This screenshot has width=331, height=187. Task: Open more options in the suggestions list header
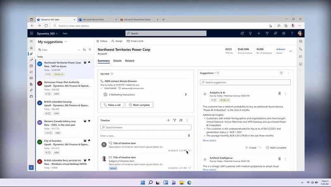79,50
